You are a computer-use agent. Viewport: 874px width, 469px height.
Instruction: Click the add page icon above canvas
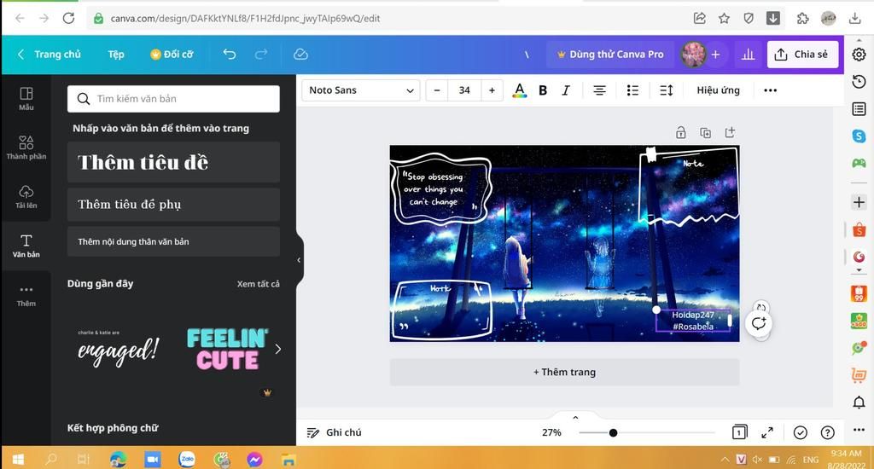coord(730,132)
